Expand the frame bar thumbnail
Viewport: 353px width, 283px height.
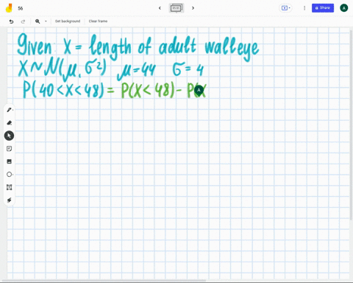(x=176, y=8)
